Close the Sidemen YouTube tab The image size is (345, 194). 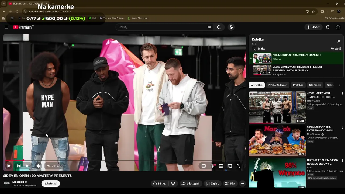[46, 4]
